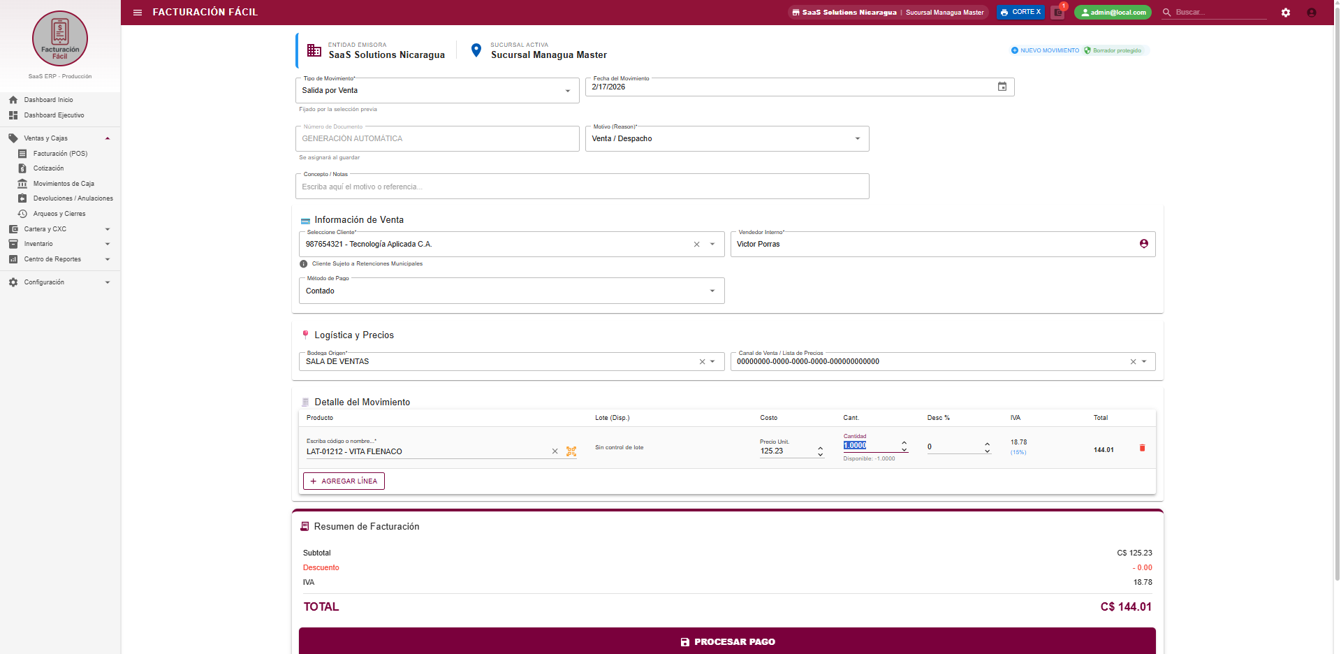The width and height of the screenshot is (1341, 654).
Task: Click the AGREGAR LÍNEA button
Action: pos(344,481)
